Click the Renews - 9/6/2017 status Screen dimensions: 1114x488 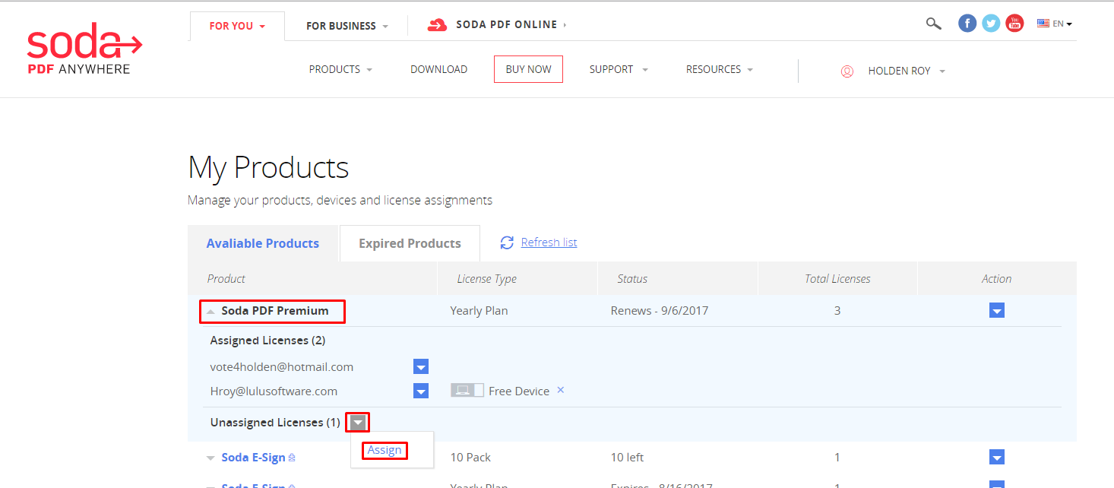coord(660,310)
